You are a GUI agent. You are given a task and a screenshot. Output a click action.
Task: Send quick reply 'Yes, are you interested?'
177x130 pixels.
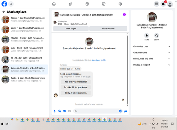tap(76, 82)
